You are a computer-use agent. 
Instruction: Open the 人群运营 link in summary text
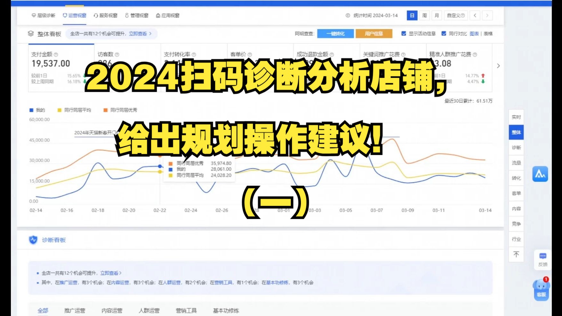[172, 283]
